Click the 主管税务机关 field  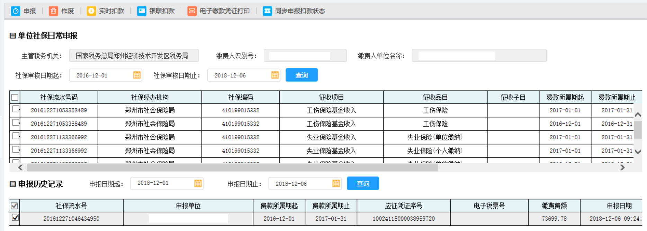click(134, 55)
